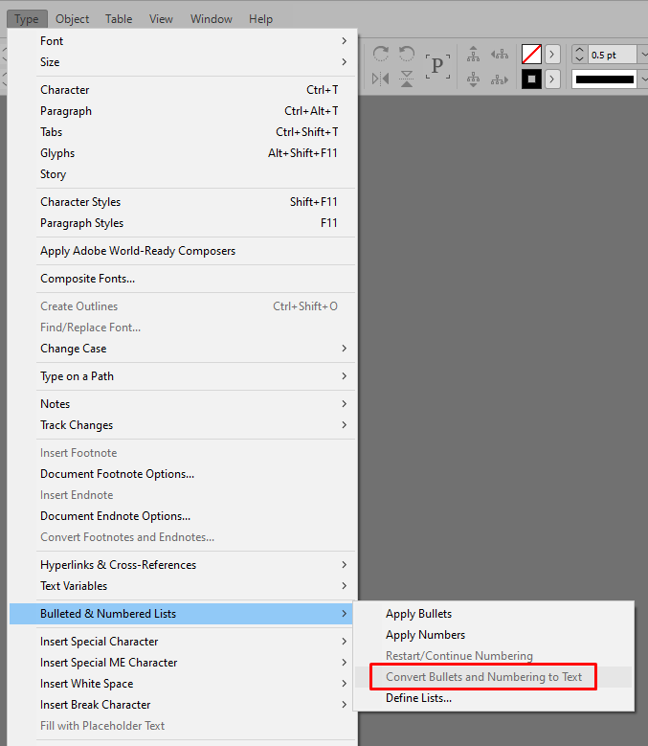Expand the stroke swatch arrow button

pos(552,79)
